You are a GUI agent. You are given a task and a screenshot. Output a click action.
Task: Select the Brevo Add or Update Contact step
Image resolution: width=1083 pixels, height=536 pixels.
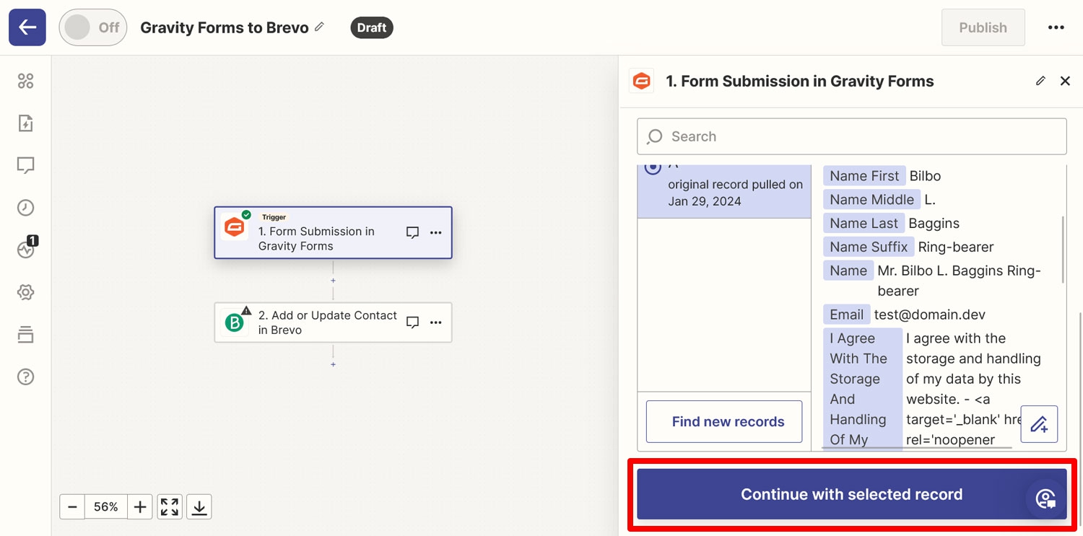[333, 322]
